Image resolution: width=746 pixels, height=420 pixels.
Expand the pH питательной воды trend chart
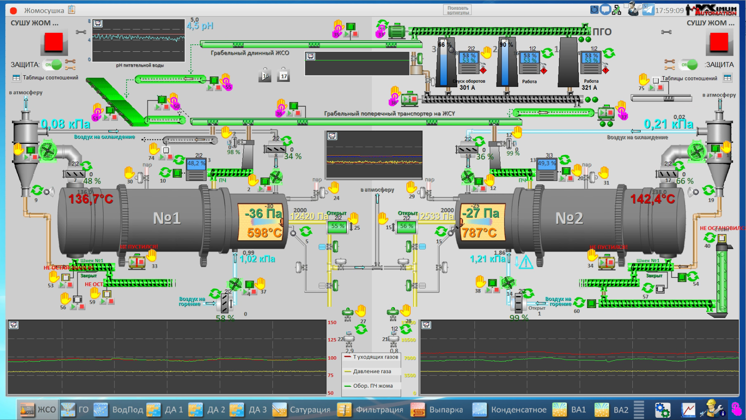[x=98, y=24]
